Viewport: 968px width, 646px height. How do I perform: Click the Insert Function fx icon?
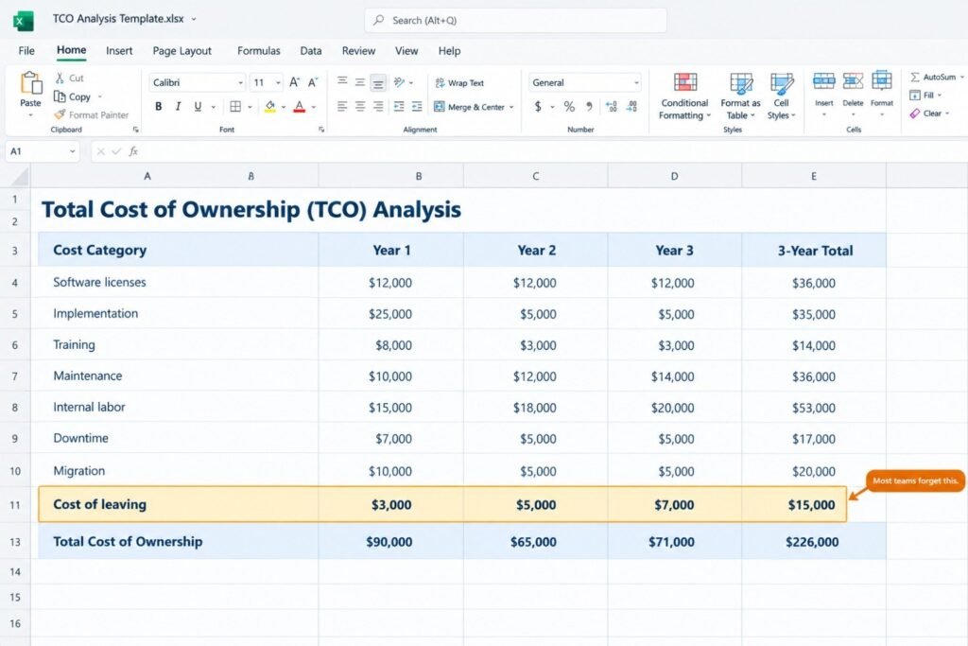[x=133, y=151]
